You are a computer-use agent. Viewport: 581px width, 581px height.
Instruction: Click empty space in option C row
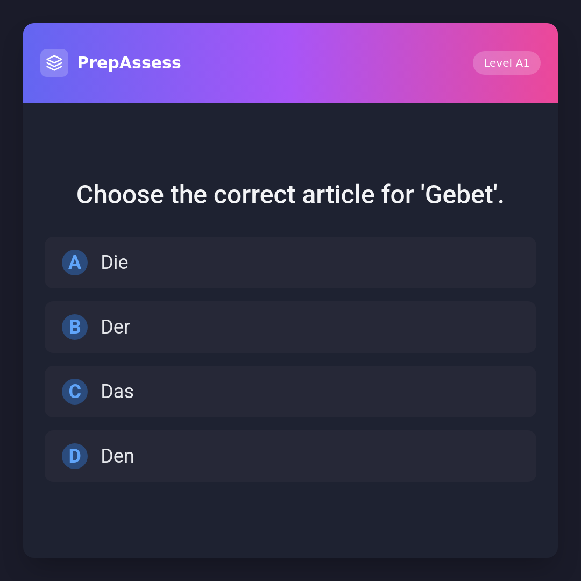(377, 392)
